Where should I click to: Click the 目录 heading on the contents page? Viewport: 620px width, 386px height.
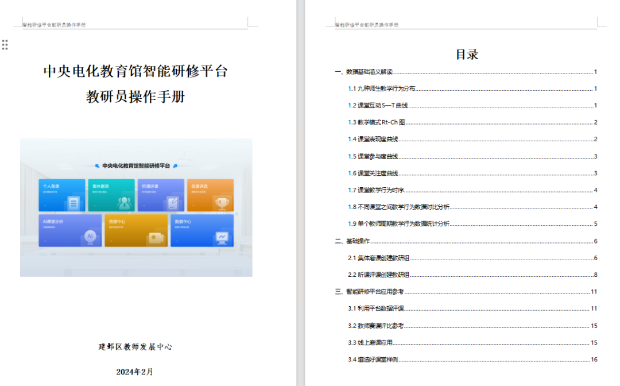tap(467, 55)
